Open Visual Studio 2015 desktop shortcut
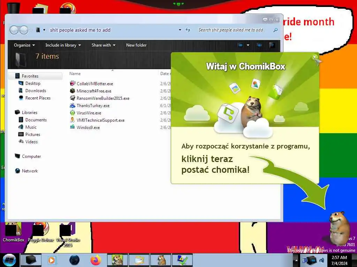The width and height of the screenshot is (357, 267). point(68,235)
